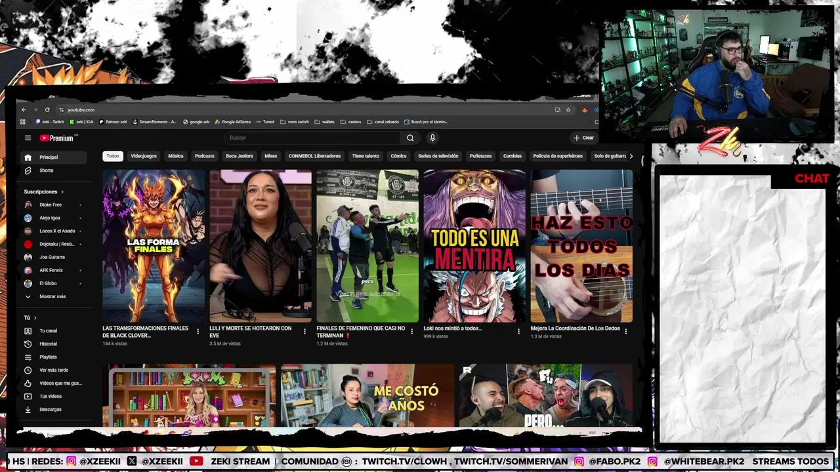Go back with the browser back arrow
Image resolution: width=840 pixels, height=472 pixels.
point(24,109)
